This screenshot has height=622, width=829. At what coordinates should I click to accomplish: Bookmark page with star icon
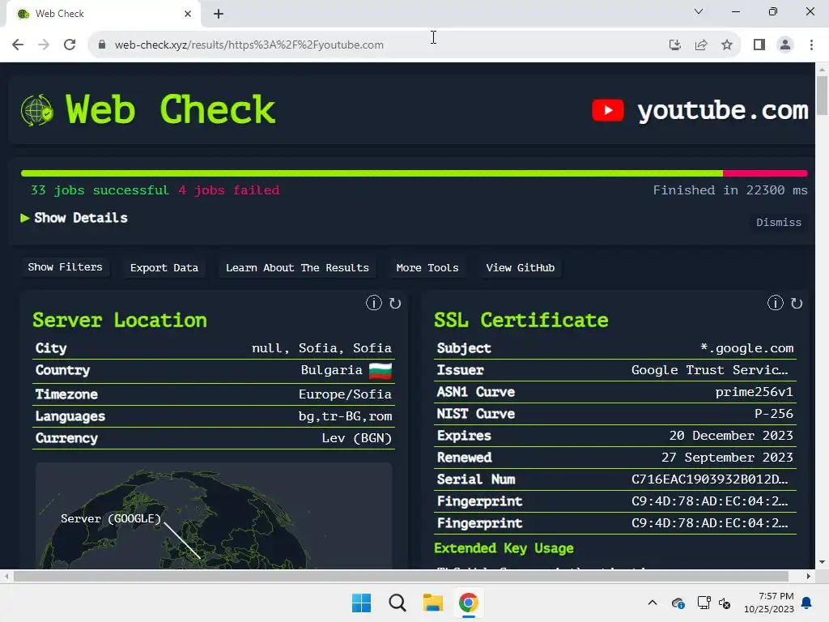click(x=727, y=45)
